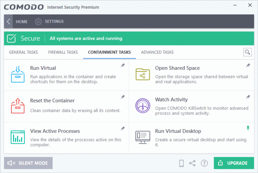
Task: Pin the Watch Activity task
Action: 248,97
